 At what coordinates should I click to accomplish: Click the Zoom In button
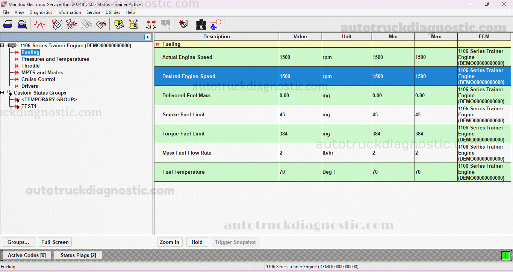(x=169, y=242)
